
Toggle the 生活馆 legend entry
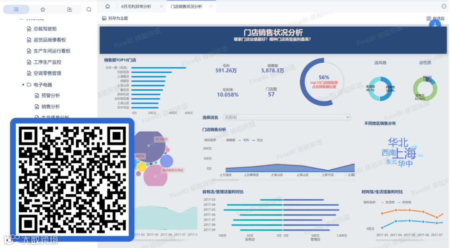pos(388,202)
